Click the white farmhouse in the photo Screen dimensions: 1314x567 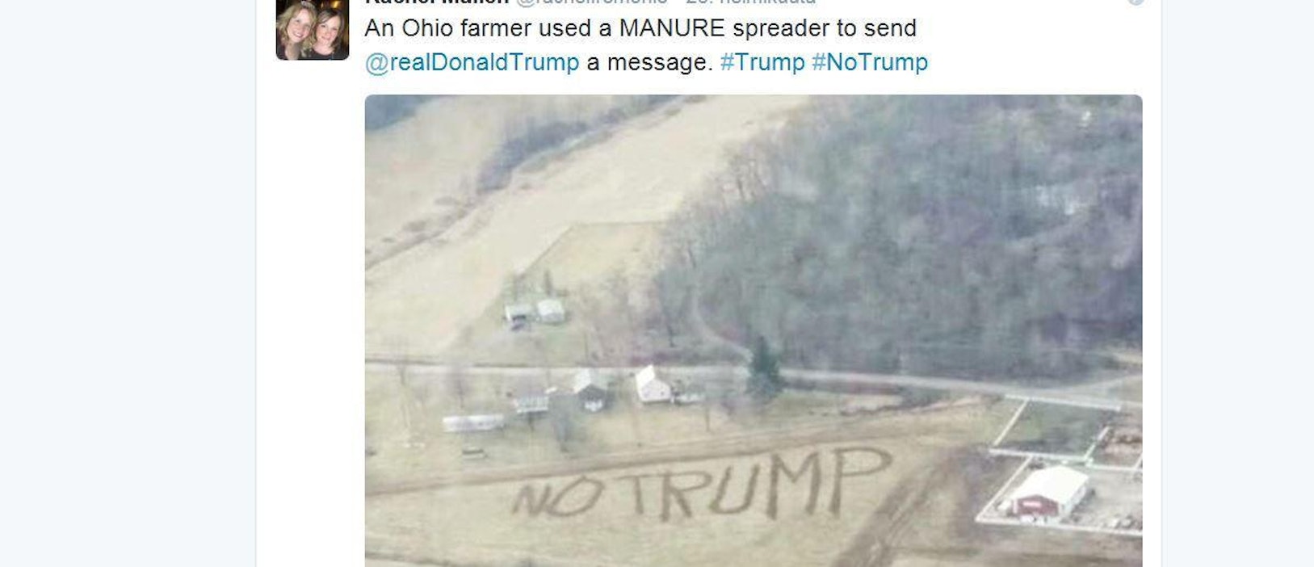[653, 384]
